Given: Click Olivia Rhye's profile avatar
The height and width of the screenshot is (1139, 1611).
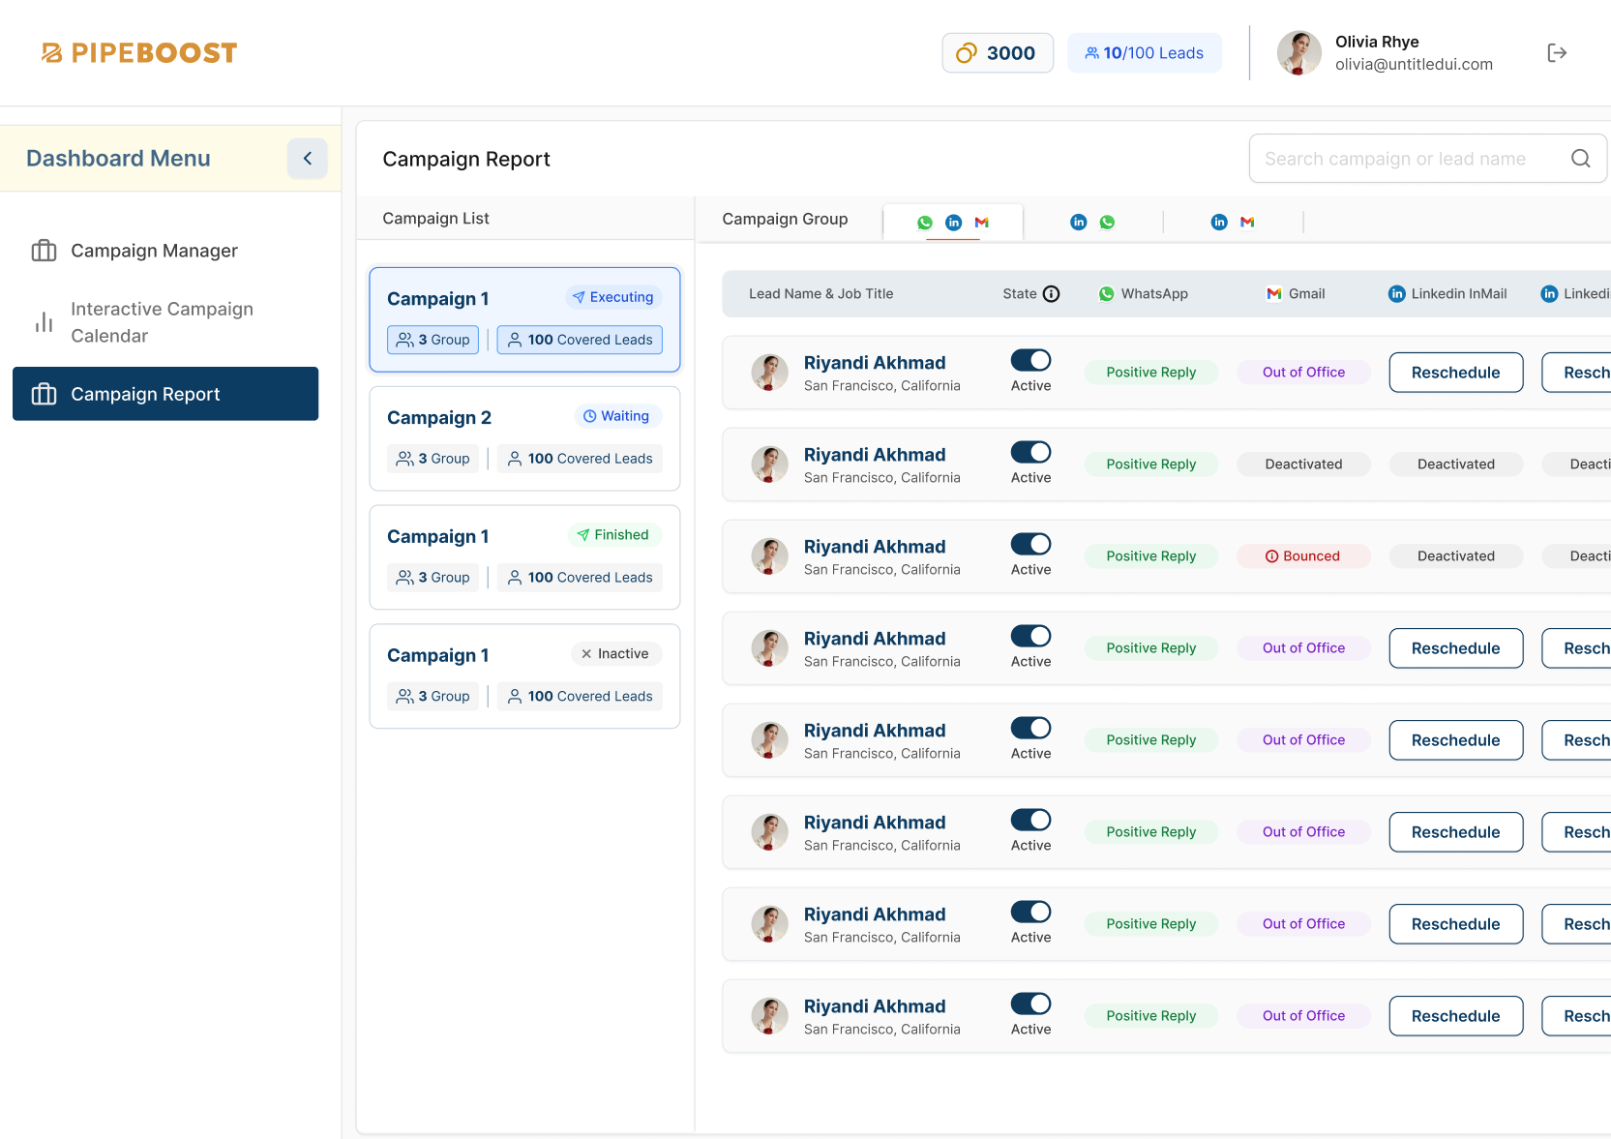Looking at the screenshot, I should (1299, 53).
